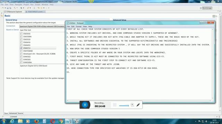Image resolution: width=222 pixels, height=124 pixels.
Task: Switch to the TI Resource Explorer tab
Action: [13, 12]
